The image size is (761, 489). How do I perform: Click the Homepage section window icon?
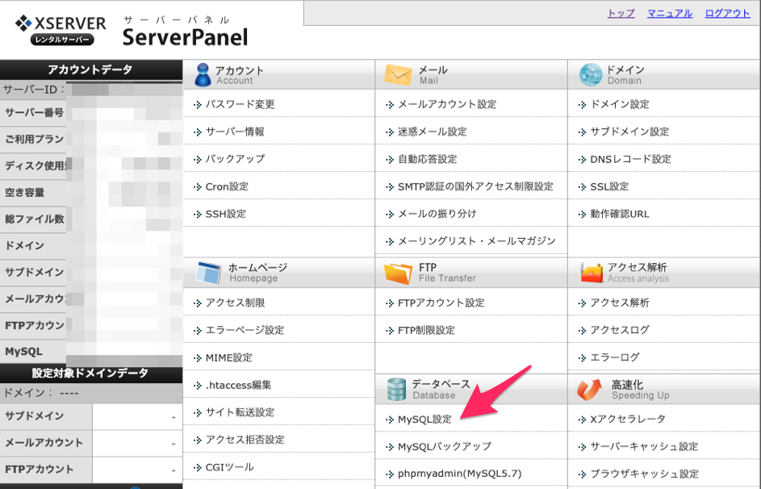[x=208, y=272]
